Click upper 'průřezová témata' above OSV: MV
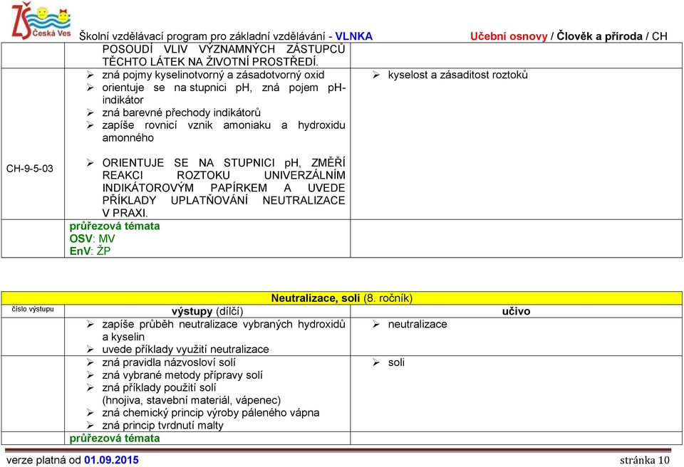Image resolution: width=684 pixels, height=467 pixels. pyautogui.click(x=114, y=226)
